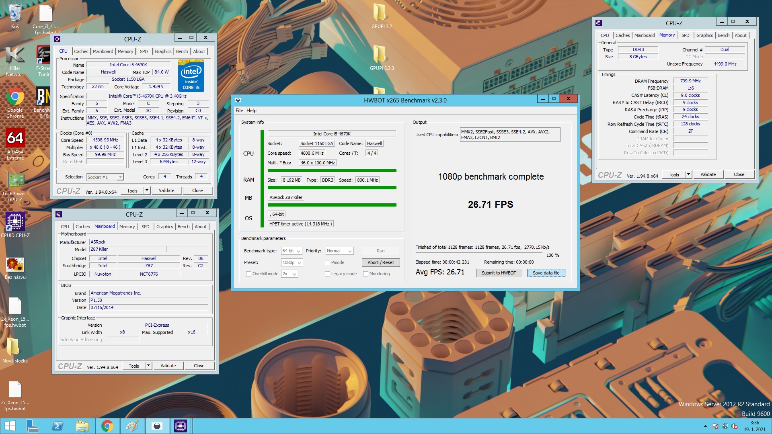This screenshot has width=772, height=434.
Task: Open Bench tab in top-left CPU-Z
Action: (182, 51)
